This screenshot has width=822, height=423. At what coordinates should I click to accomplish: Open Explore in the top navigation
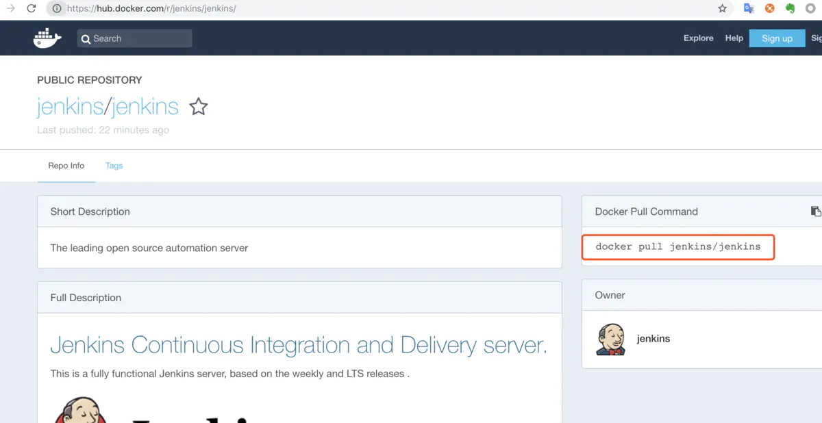click(698, 38)
